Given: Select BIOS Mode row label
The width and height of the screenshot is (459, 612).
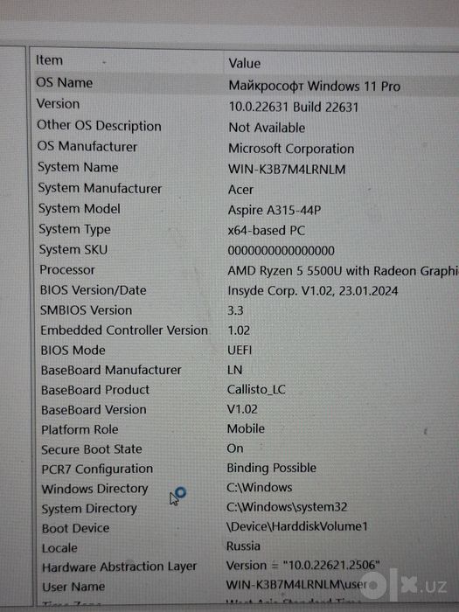Looking at the screenshot, I should pyautogui.click(x=73, y=350).
